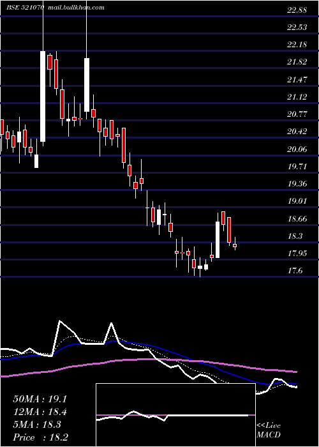Click the 20.06 price axis label
The height and width of the screenshot is (447, 319).
click(x=297, y=149)
